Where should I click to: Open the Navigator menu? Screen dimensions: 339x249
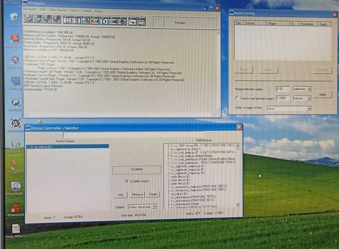(x=30, y=9)
